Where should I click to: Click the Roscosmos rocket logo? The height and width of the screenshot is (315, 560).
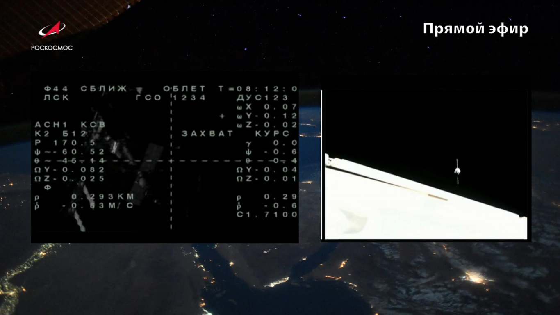52,30
